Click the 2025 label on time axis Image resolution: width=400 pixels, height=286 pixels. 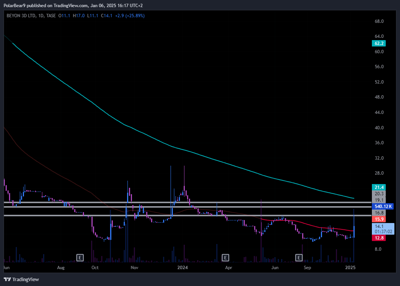coord(350,268)
